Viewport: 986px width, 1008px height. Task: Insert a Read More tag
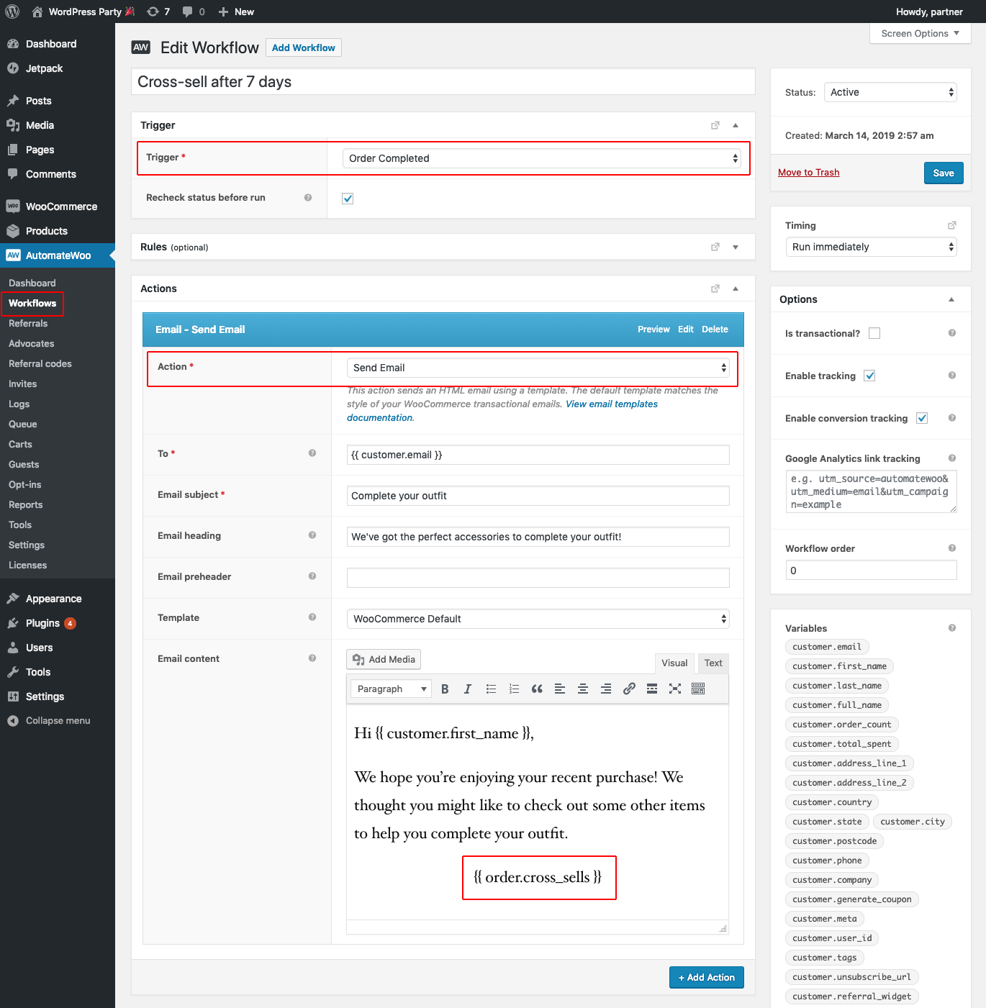[x=652, y=689]
